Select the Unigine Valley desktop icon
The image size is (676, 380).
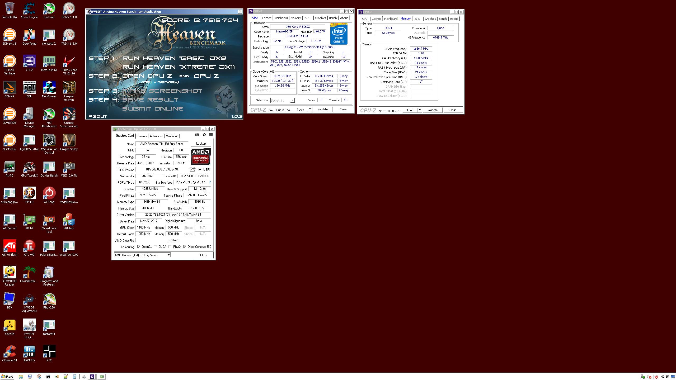coord(69,142)
